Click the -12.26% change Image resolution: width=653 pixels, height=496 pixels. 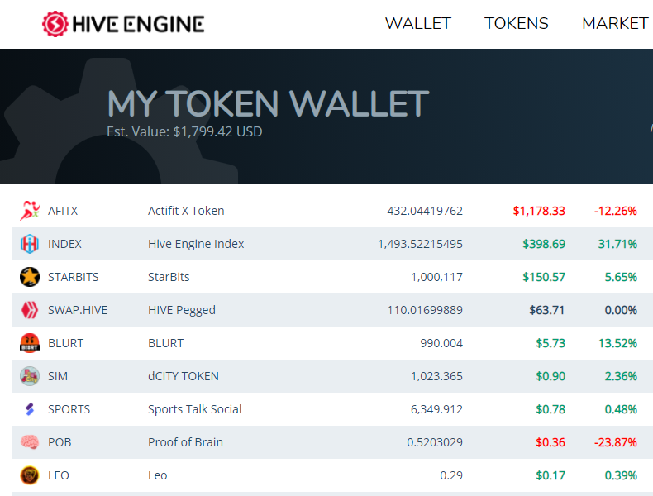click(616, 211)
